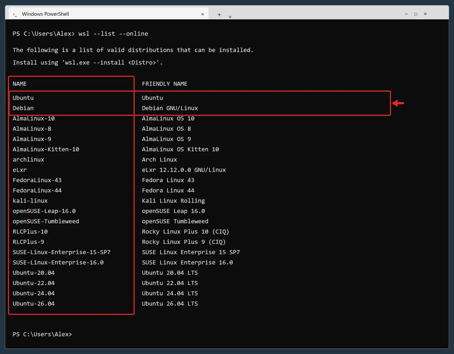Maximize the terminal window
Viewport: 454px width, 354px height.
416,14
